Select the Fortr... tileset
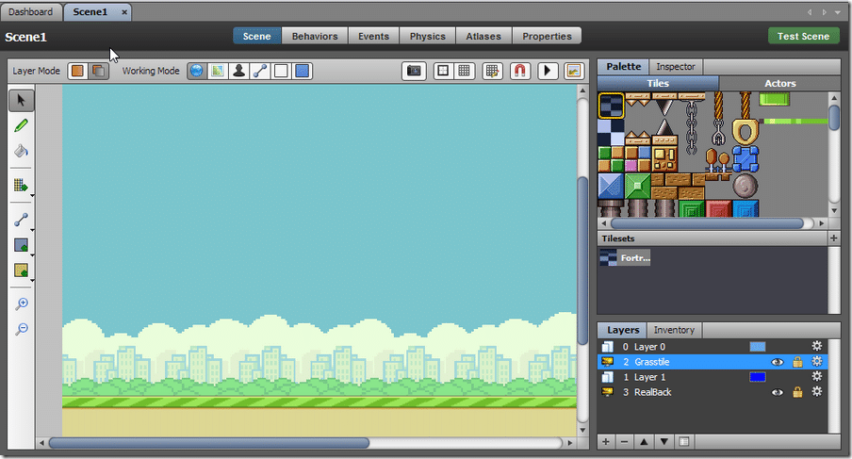 (x=625, y=257)
